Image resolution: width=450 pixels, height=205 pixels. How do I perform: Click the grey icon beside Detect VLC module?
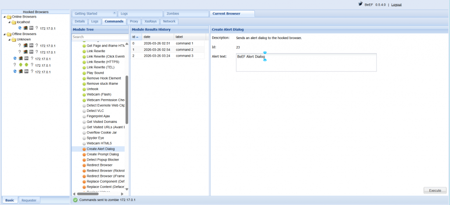84,111
